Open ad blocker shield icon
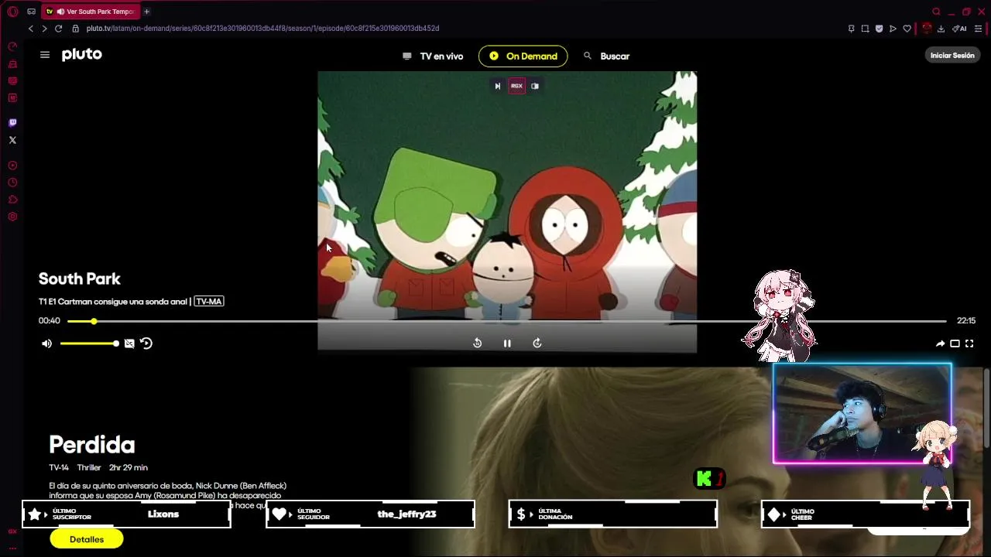991x557 pixels. click(x=879, y=29)
